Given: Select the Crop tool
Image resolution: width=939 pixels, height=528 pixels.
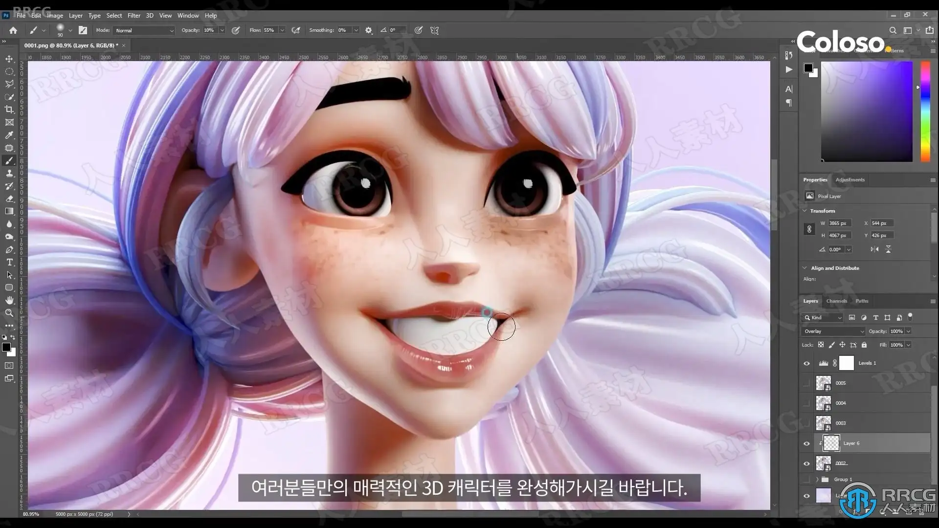Looking at the screenshot, I should (x=9, y=110).
